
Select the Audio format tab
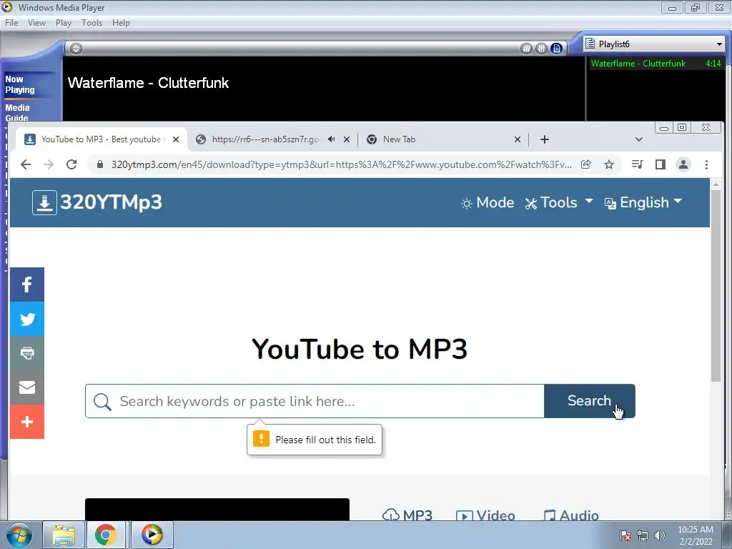click(571, 515)
